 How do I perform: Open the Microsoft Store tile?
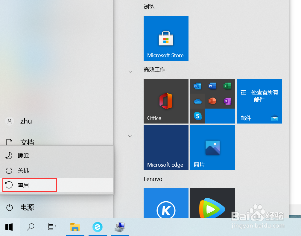tap(166, 38)
